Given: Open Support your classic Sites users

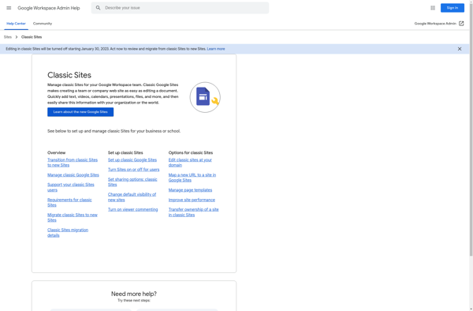Looking at the screenshot, I should pyautogui.click(x=71, y=187).
